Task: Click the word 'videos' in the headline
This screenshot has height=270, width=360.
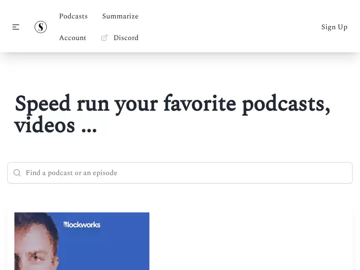Action: click(45, 125)
